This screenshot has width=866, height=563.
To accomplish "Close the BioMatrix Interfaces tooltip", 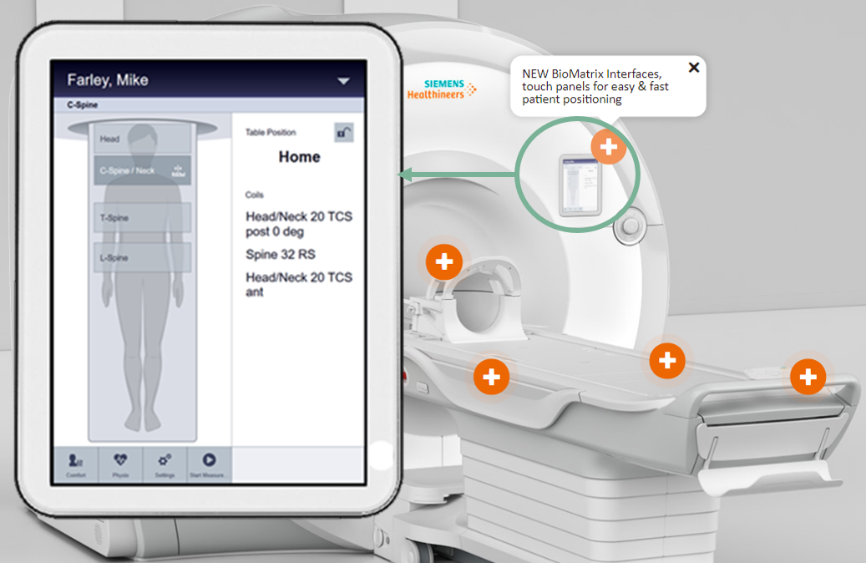I will click(x=694, y=68).
